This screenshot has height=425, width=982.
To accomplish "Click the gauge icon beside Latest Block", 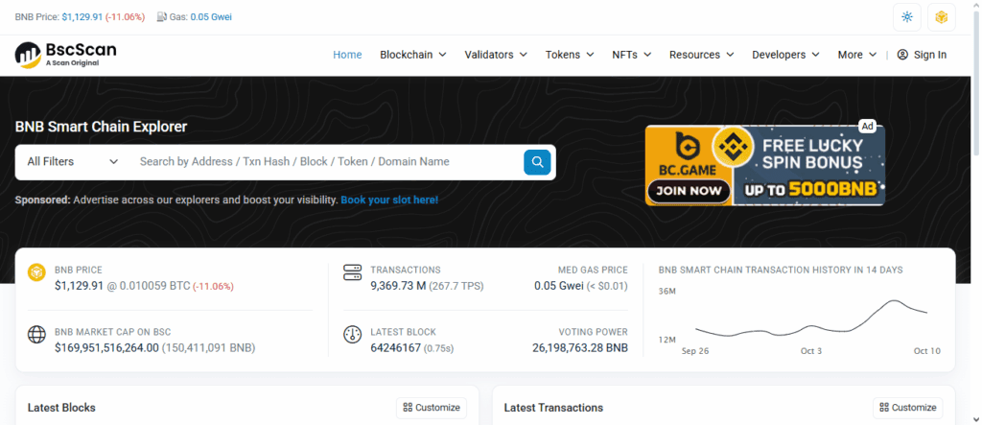I will (353, 334).
